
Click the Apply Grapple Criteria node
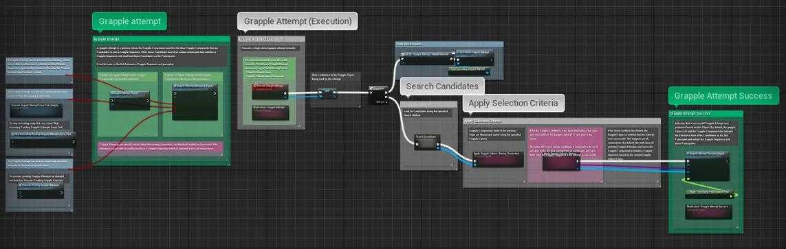tap(498, 159)
